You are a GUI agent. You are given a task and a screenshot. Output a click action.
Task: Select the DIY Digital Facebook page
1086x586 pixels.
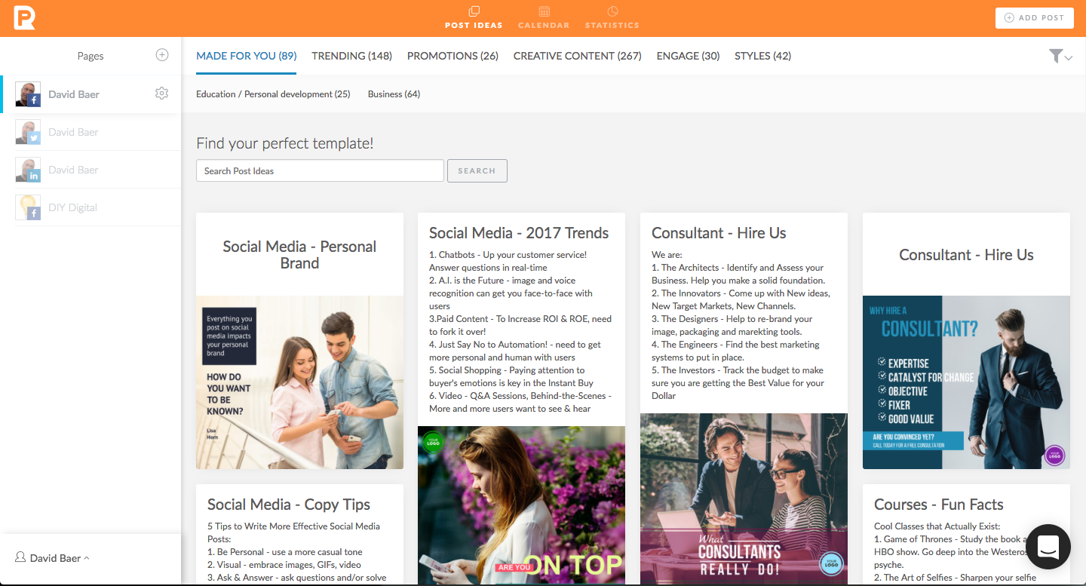(72, 207)
